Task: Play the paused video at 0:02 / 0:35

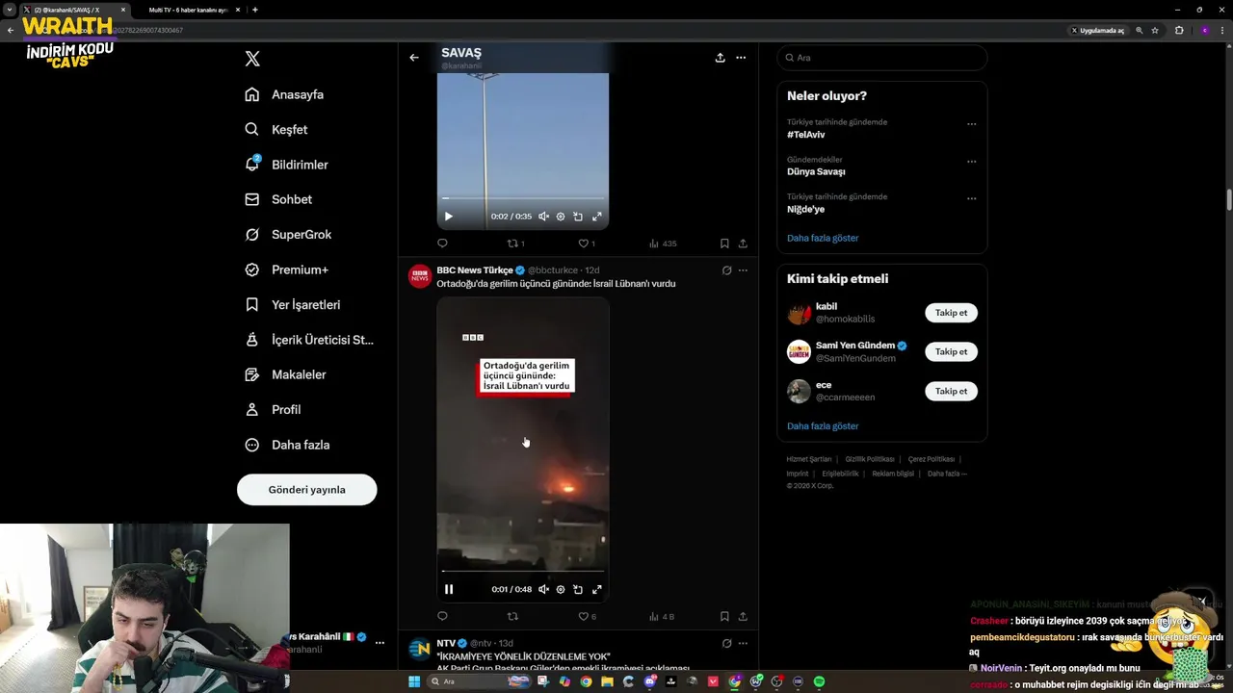Action: click(x=448, y=217)
